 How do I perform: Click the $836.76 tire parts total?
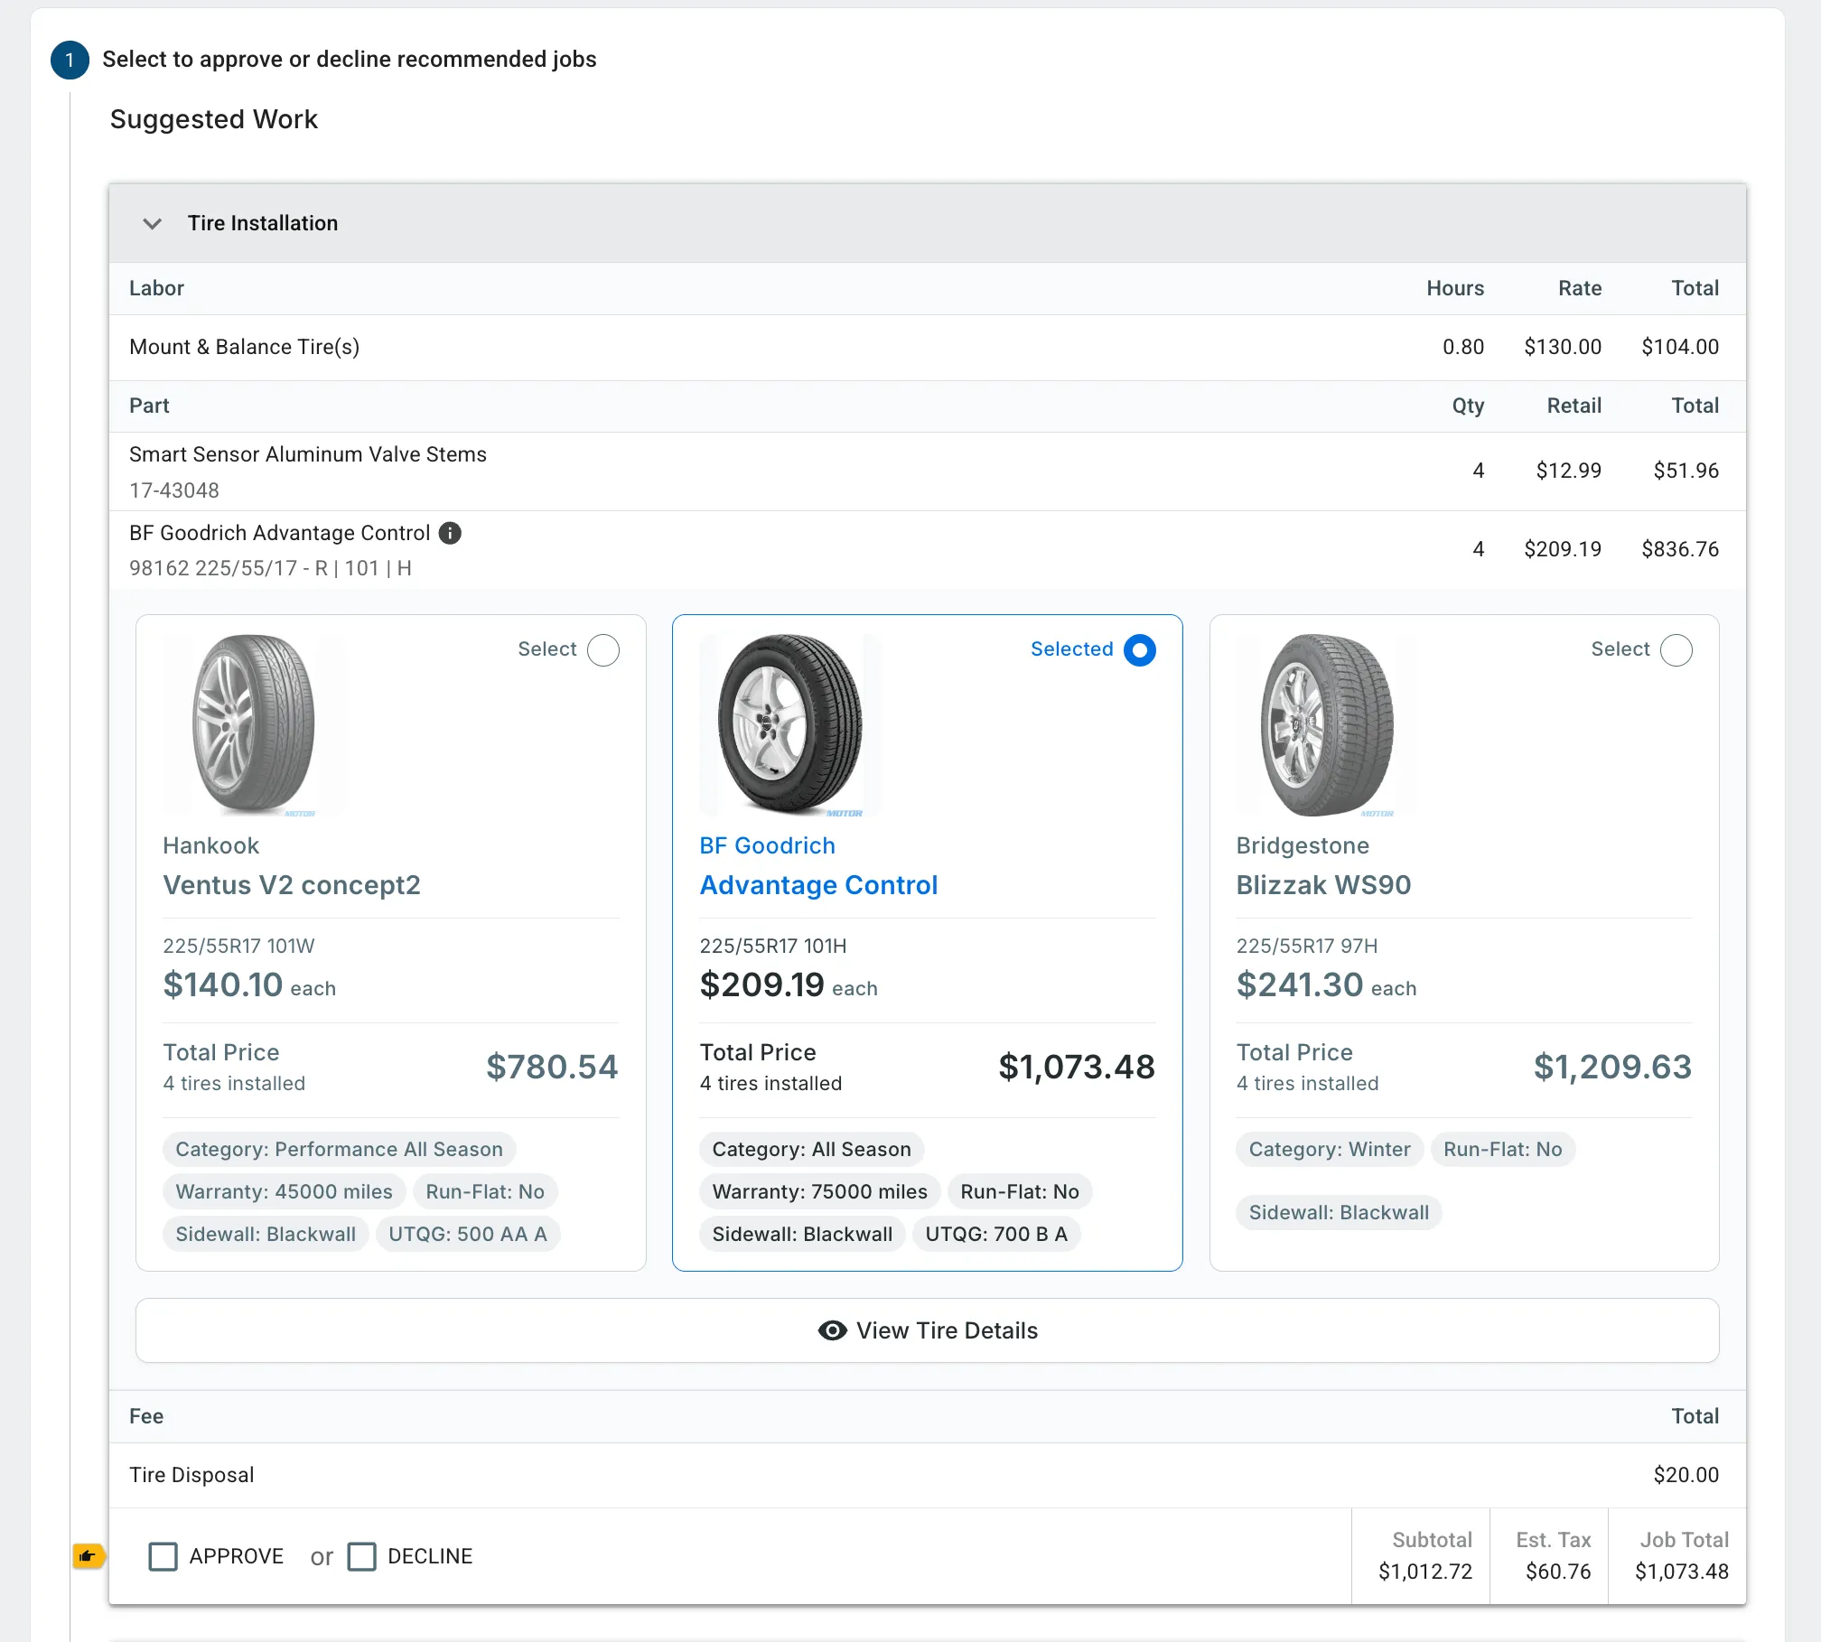click(1680, 549)
